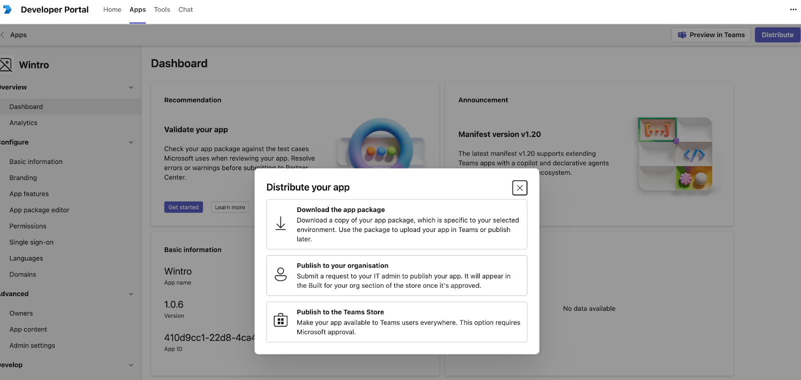Open the Chat tab

(185, 9)
